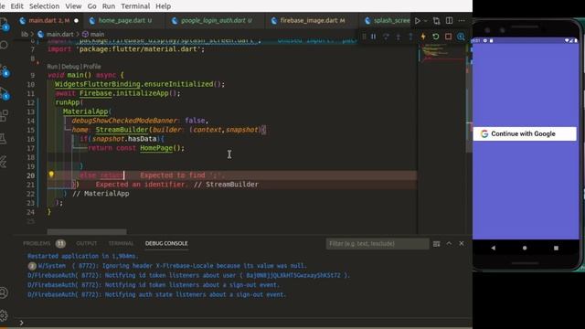
Task: Click the debug Step Out button
Action: [410, 37]
